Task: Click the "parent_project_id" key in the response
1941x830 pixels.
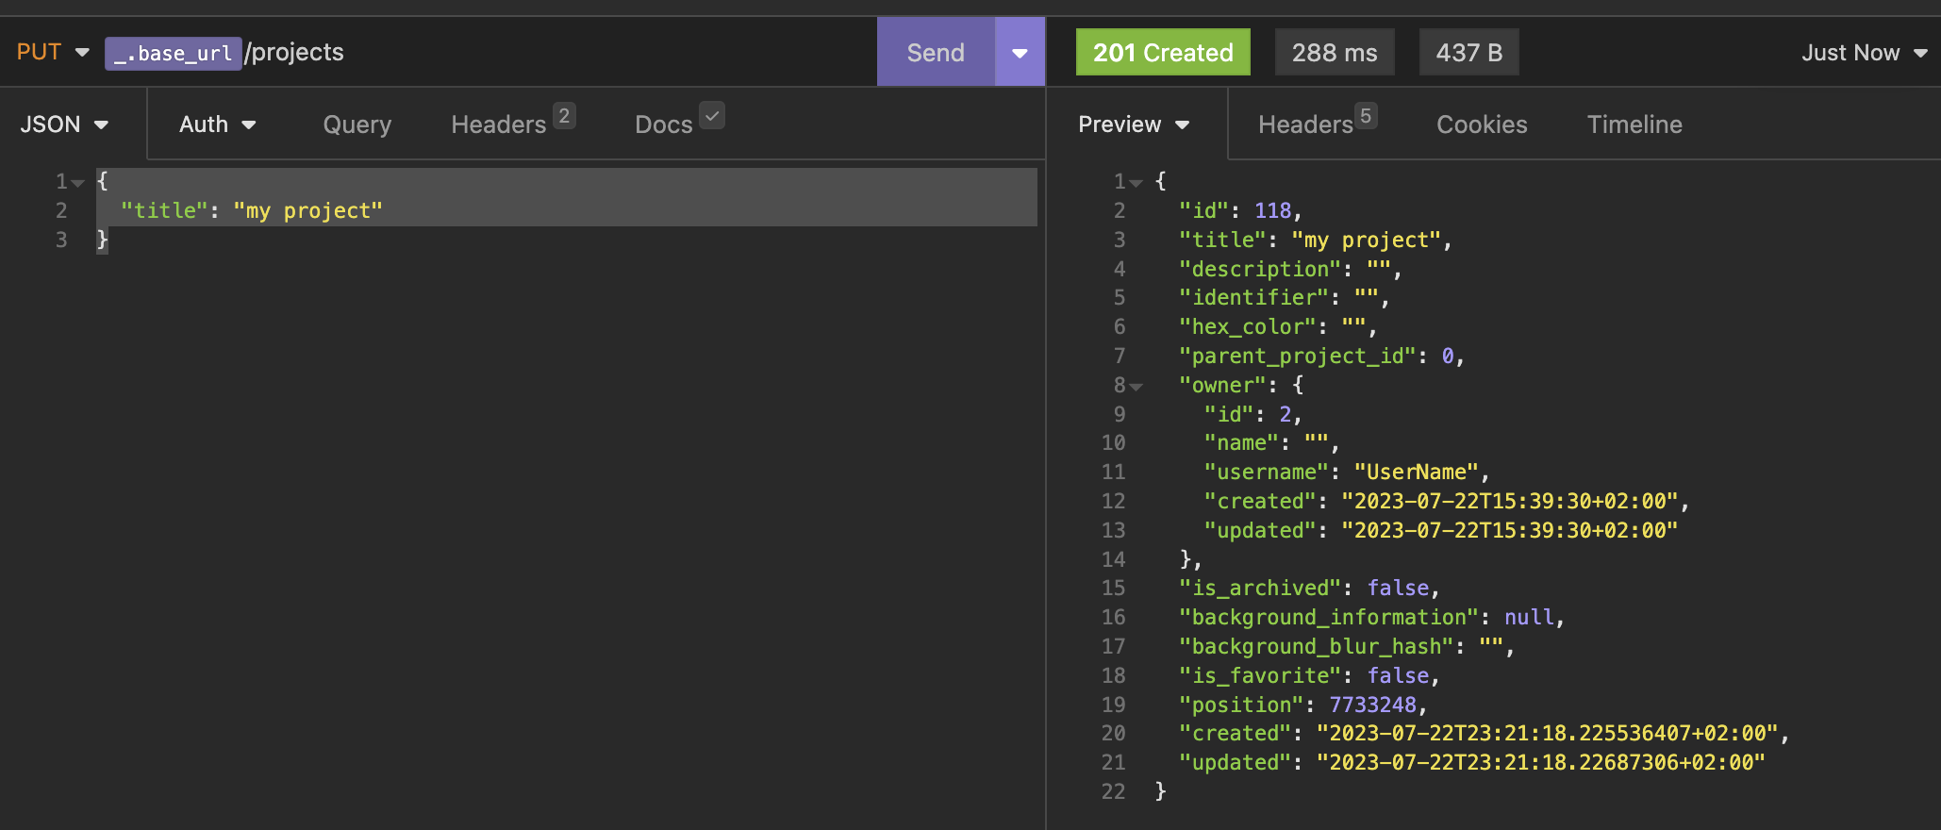Action: (x=1298, y=356)
